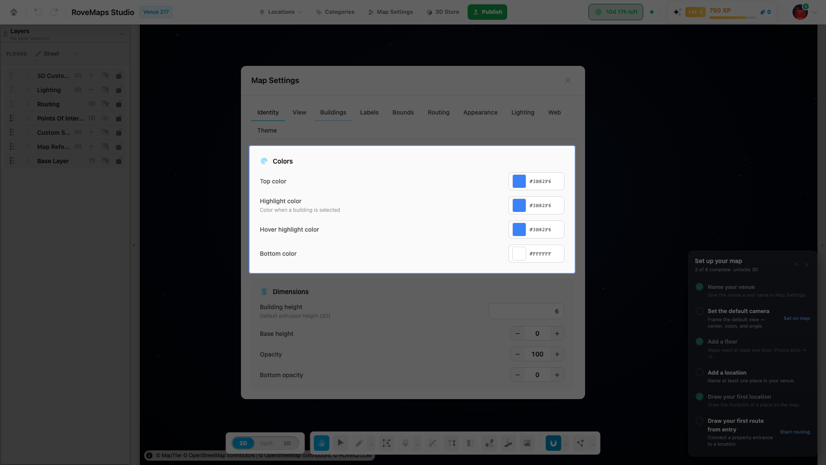The width and height of the screenshot is (826, 465).
Task: Switch to the Appearance tab
Action: pyautogui.click(x=480, y=112)
